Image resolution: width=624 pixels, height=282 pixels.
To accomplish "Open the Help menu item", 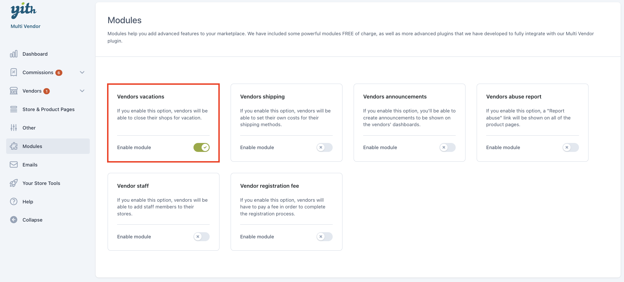I will pyautogui.click(x=48, y=201).
